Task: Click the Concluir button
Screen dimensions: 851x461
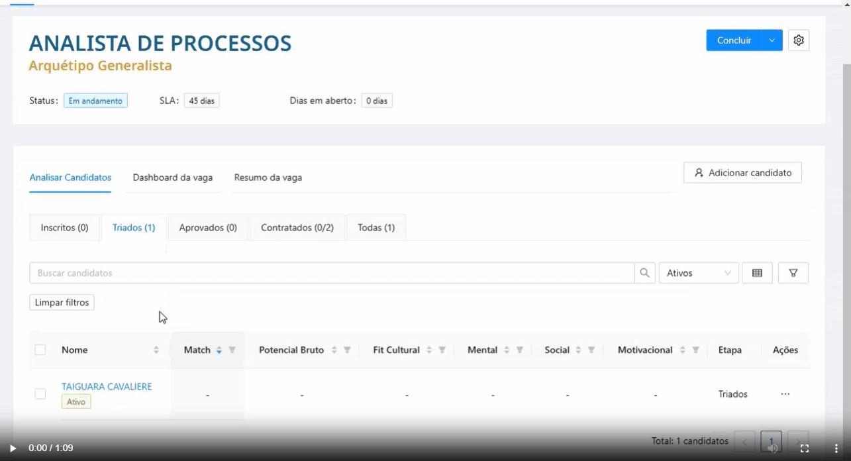Action: (734, 40)
